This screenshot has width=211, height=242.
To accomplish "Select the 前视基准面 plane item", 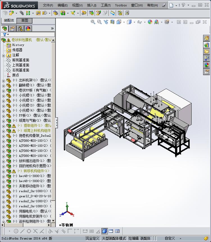I will [21, 60].
